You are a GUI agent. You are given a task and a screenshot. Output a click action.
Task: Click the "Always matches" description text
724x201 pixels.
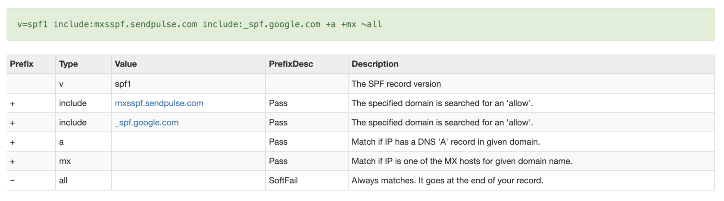[447, 181]
